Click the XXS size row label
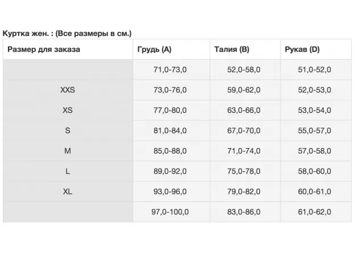Screen dimensions: 355x261 [67, 90]
